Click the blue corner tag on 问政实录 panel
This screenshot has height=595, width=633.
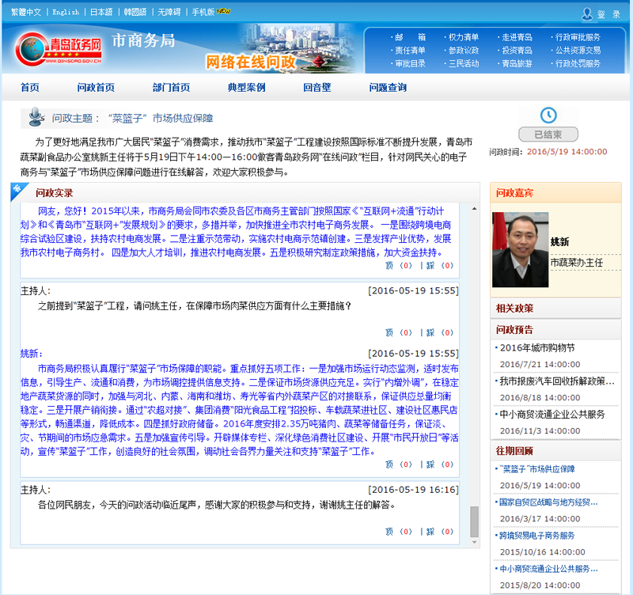[x=17, y=189]
